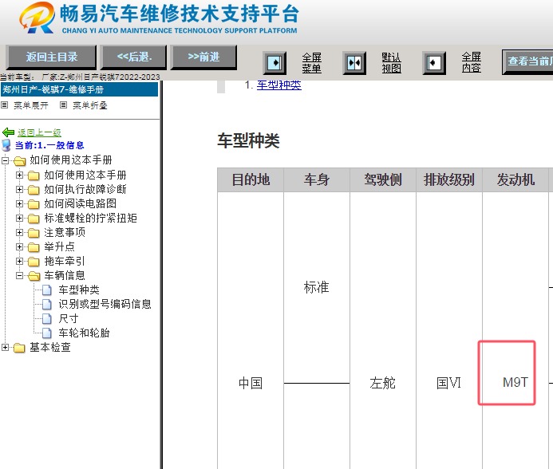Expand the 举升点 node
This screenshot has height=469, width=553.
pyautogui.click(x=20, y=246)
